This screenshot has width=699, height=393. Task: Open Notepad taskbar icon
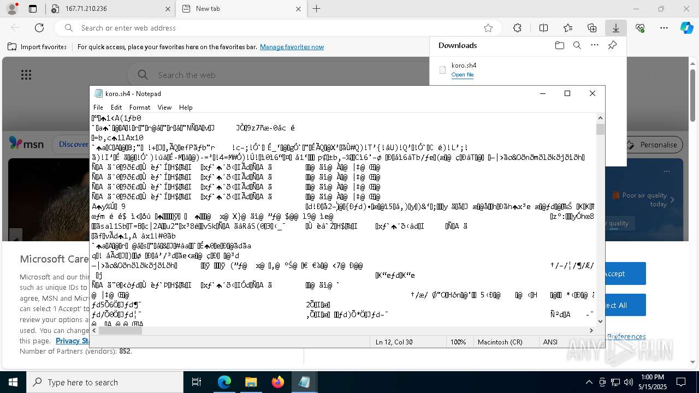click(x=304, y=382)
